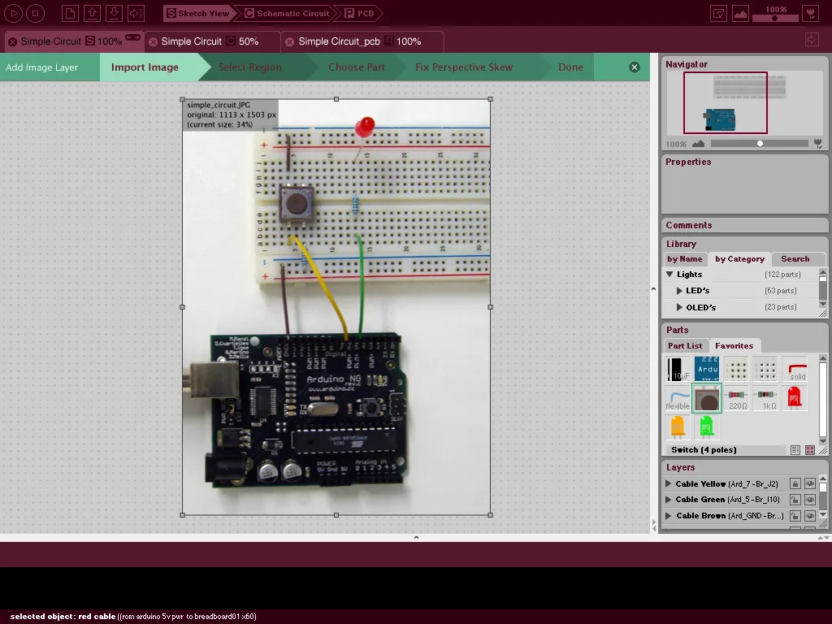Screen dimensions: 832x624
Task: Select the red LED part
Action: pos(795,398)
